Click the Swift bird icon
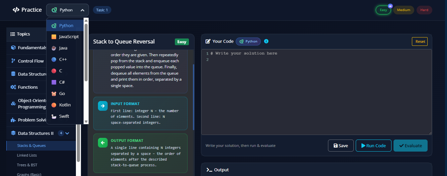 pos(54,116)
